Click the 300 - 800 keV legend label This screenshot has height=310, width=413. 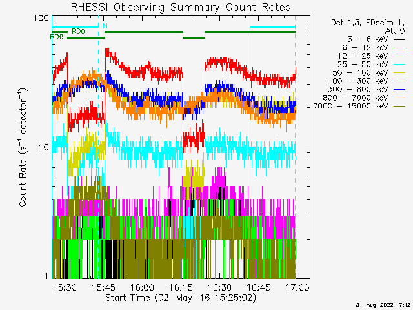click(358, 89)
